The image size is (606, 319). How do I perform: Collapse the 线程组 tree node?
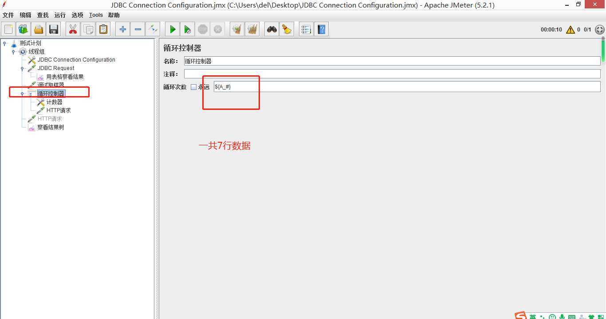tap(13, 51)
